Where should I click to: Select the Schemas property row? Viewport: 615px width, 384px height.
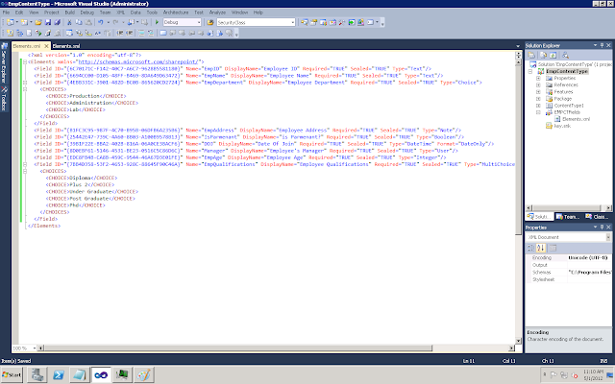(x=569, y=273)
